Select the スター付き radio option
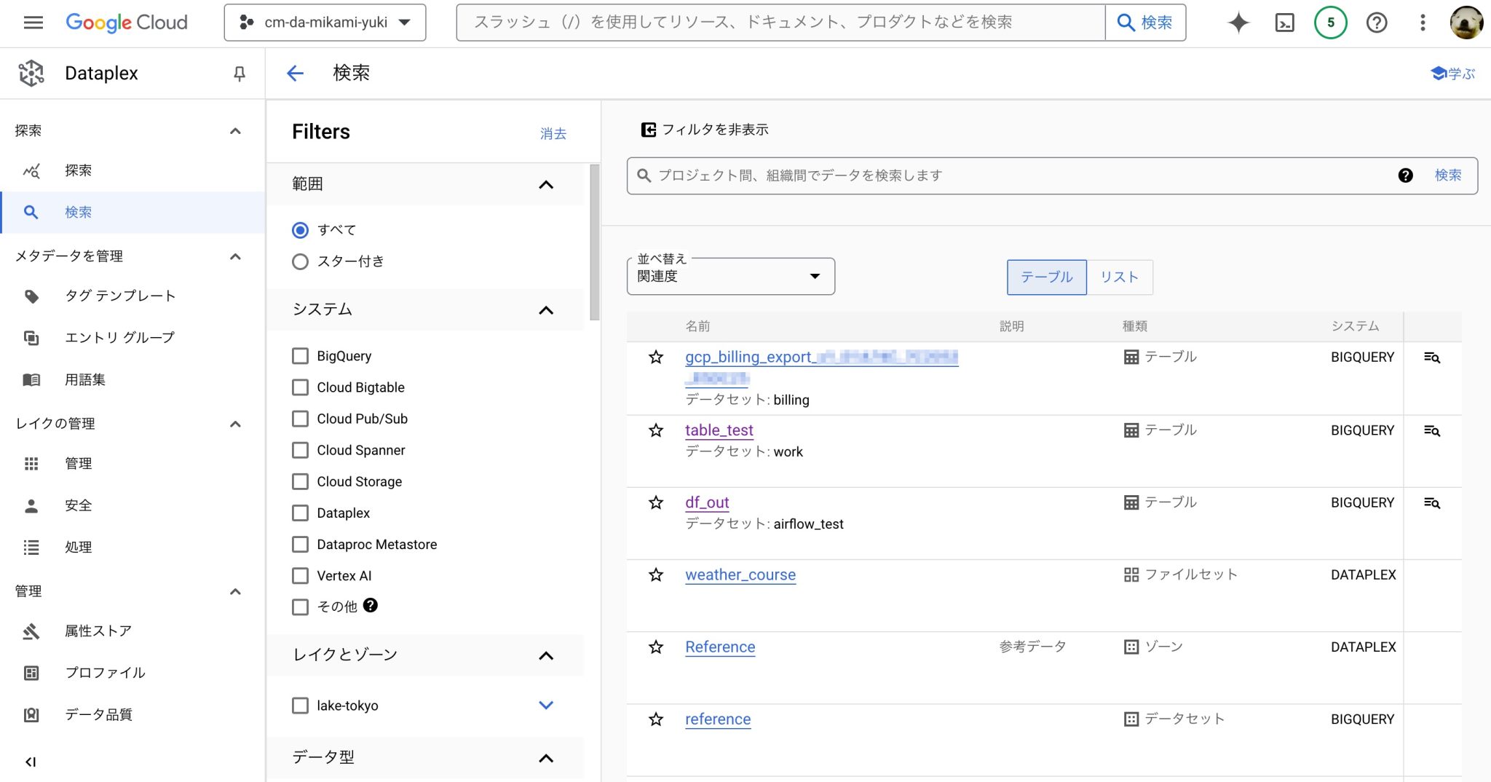This screenshot has height=782, width=1491. click(300, 261)
